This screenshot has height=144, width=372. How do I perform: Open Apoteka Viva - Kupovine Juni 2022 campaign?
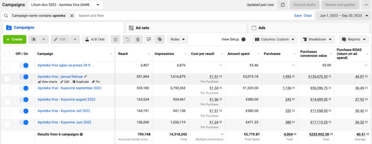click(64, 122)
